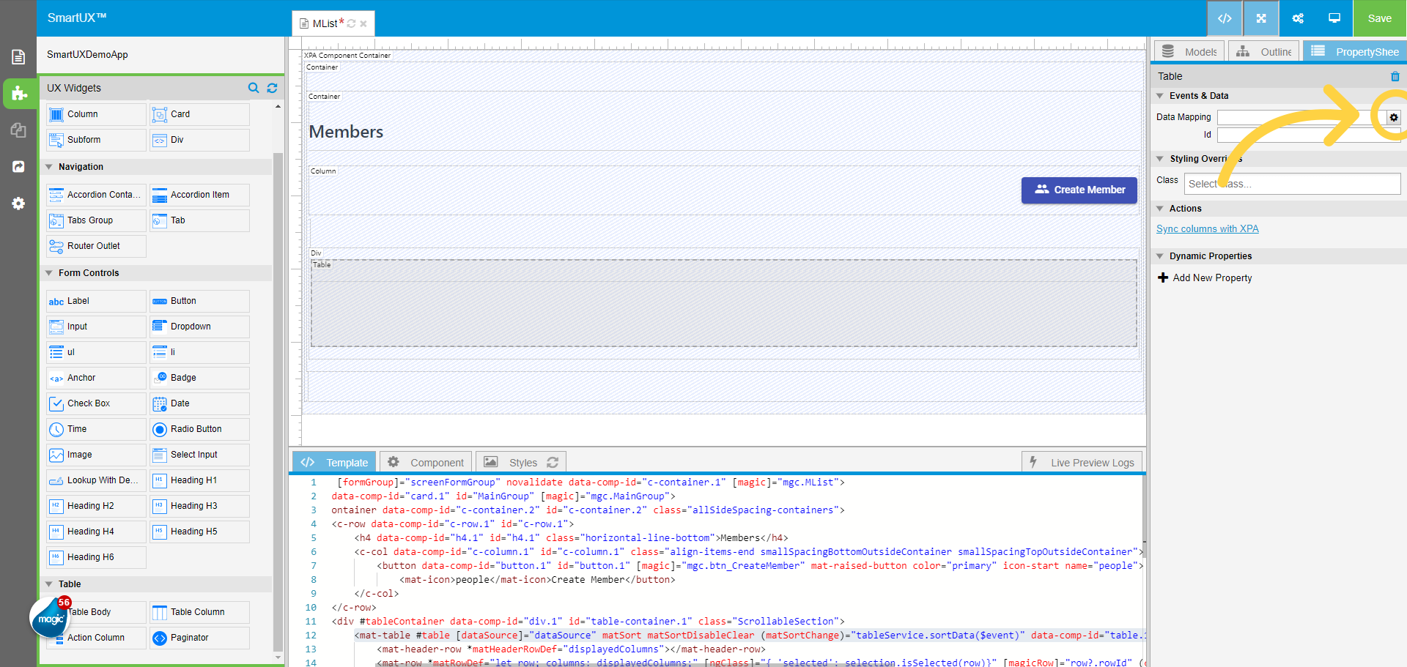Collapse the Form Controls section
Viewport: 1407px width, 667px height.
tap(48, 272)
